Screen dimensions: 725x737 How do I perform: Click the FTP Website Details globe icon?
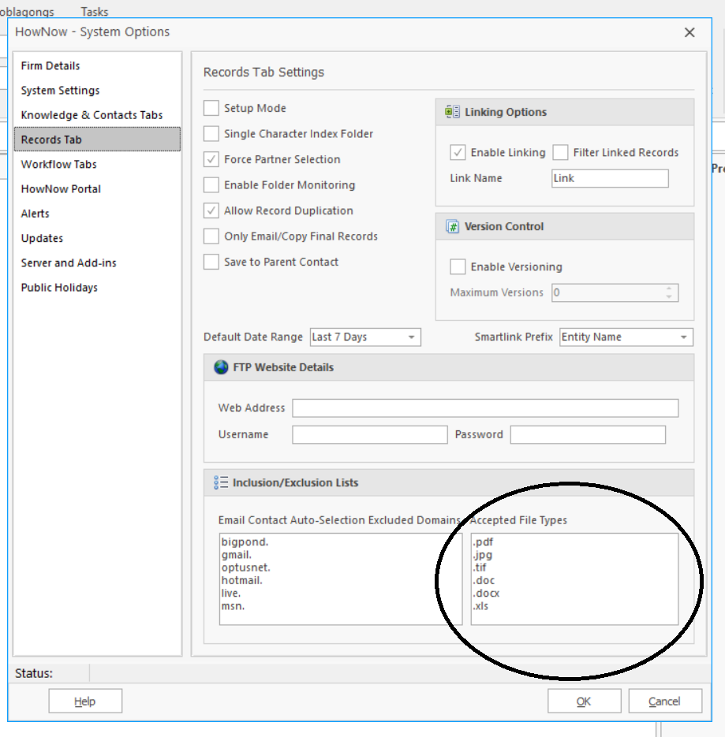pos(221,367)
